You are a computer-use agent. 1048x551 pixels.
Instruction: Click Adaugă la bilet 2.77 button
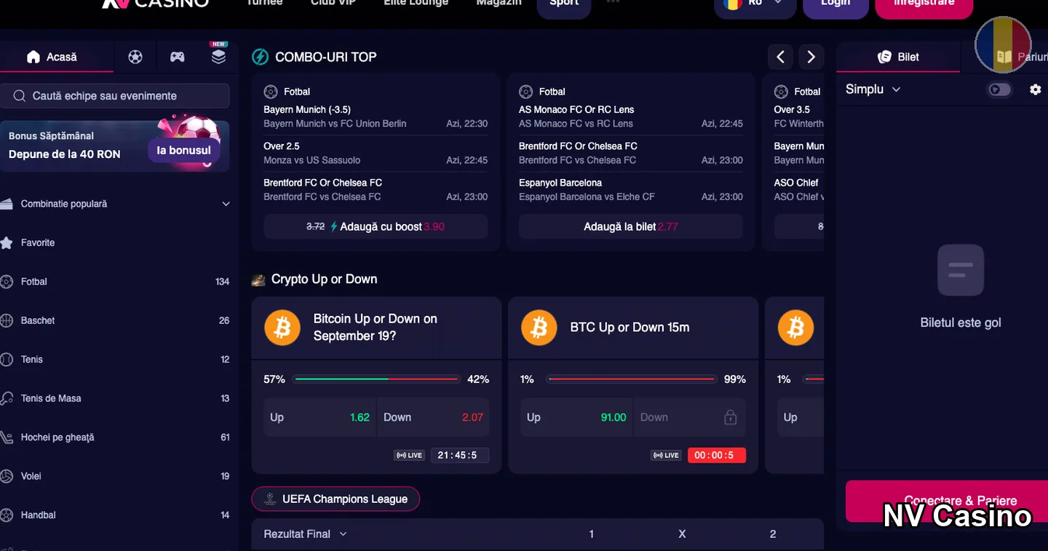coord(631,226)
